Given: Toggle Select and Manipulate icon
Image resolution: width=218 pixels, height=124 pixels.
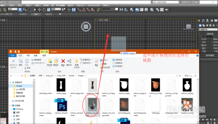Looking at the screenshot, I should 69,10.
